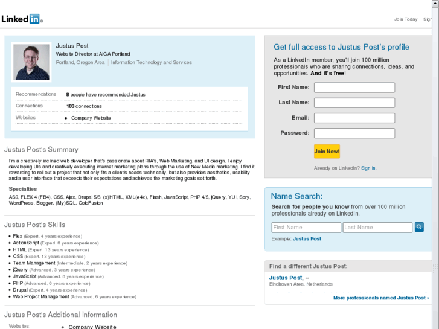439x329 pixels.
Task: Click Justus Post's Additional Information heading
Action: tap(60, 315)
